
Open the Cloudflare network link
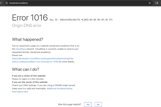pos(21,49)
